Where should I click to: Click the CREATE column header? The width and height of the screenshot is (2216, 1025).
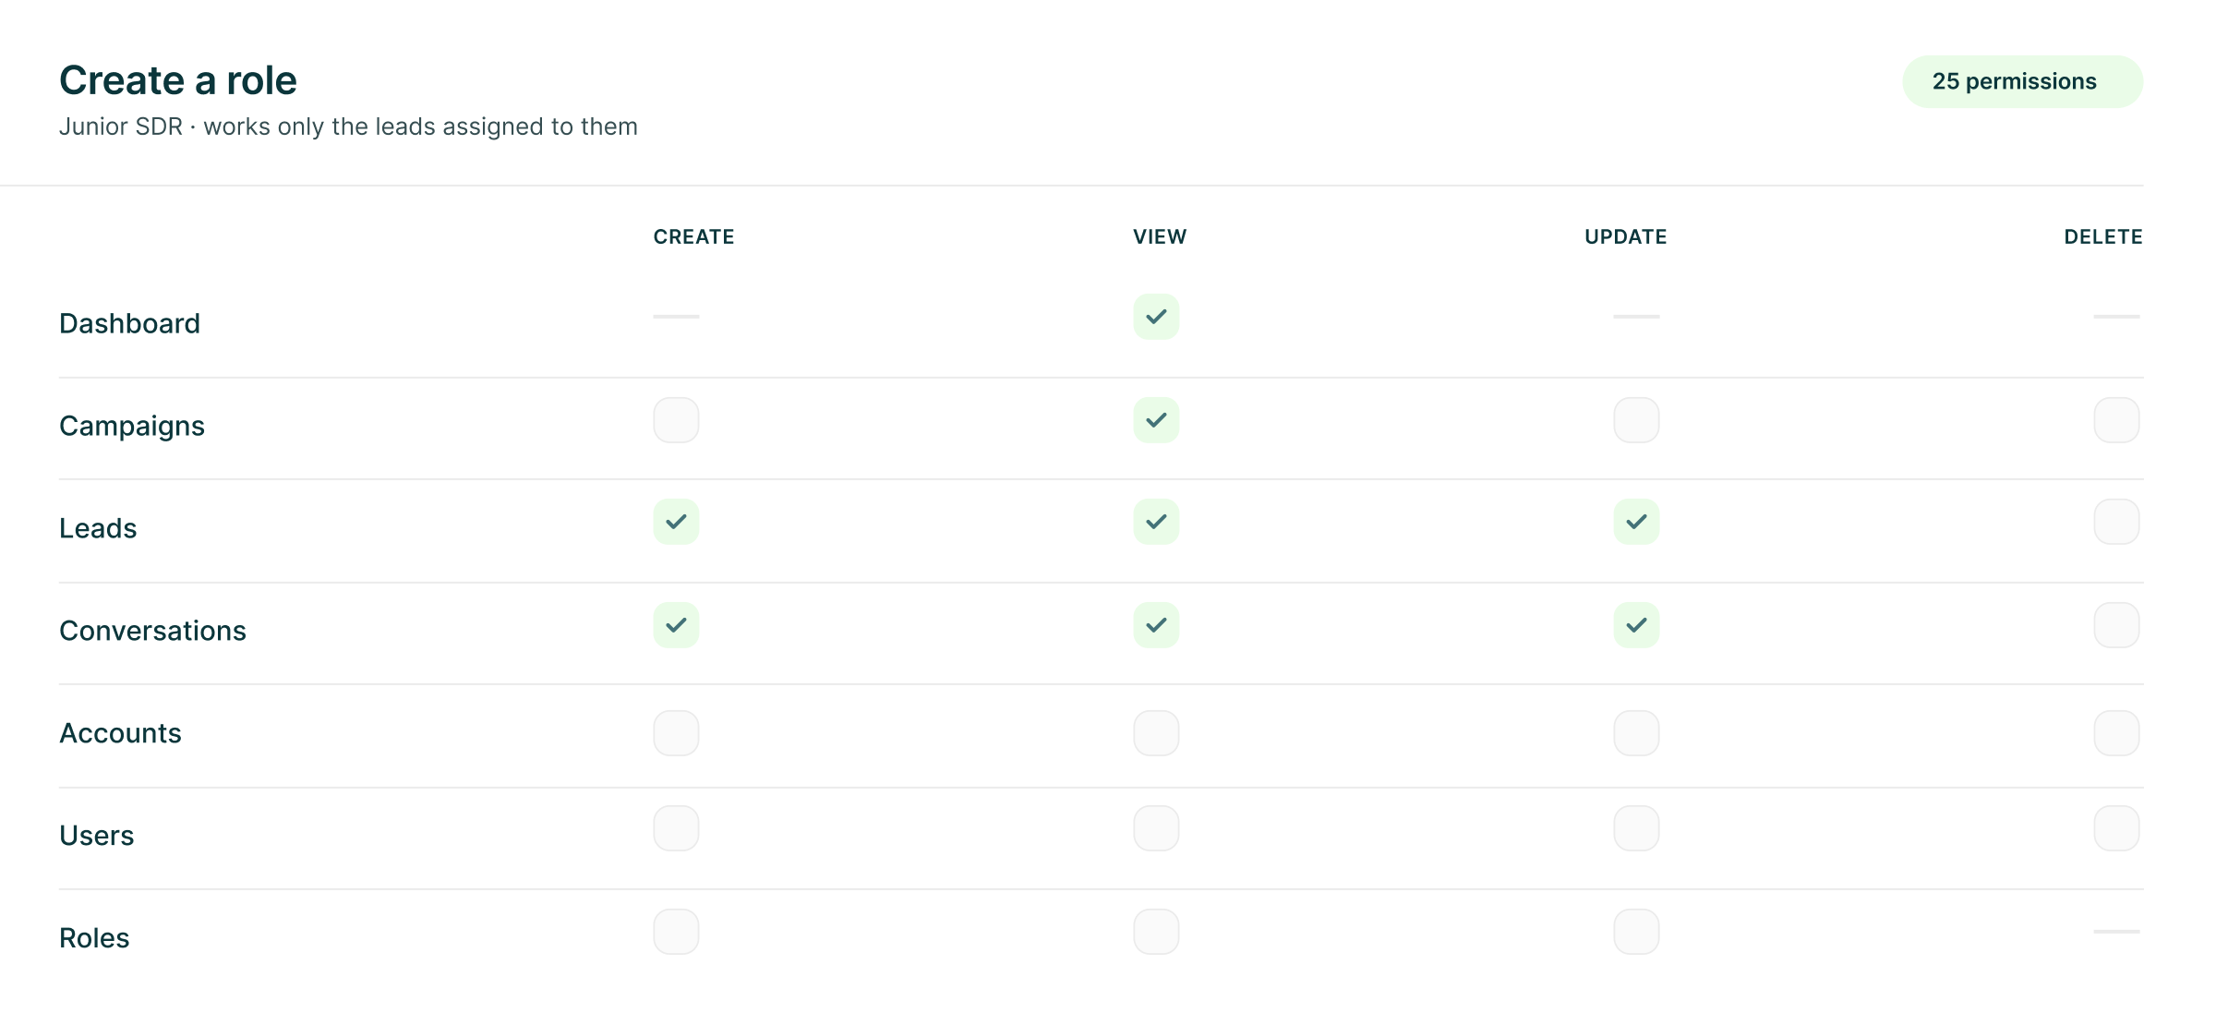pos(693,236)
